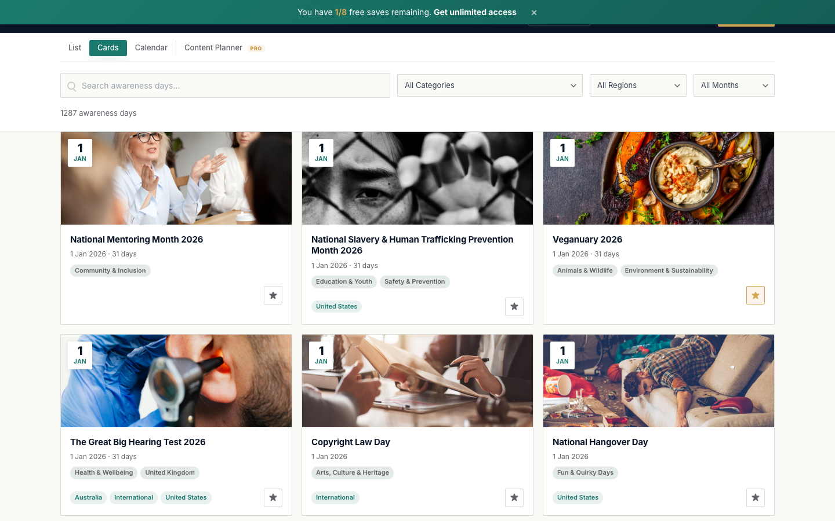835x521 pixels.
Task: Filter by the Fun & Quirky Days tag
Action: pyautogui.click(x=585, y=472)
